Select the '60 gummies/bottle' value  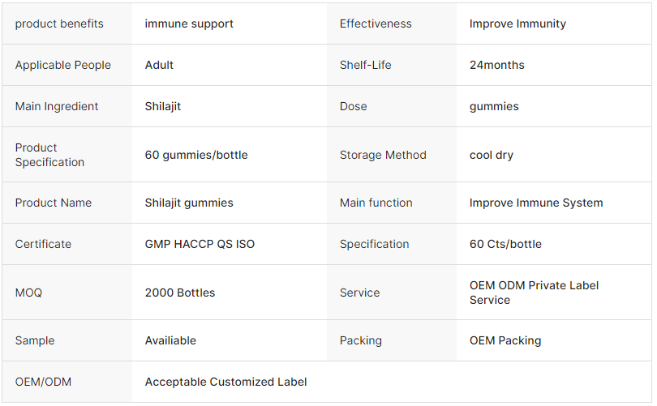tap(196, 155)
